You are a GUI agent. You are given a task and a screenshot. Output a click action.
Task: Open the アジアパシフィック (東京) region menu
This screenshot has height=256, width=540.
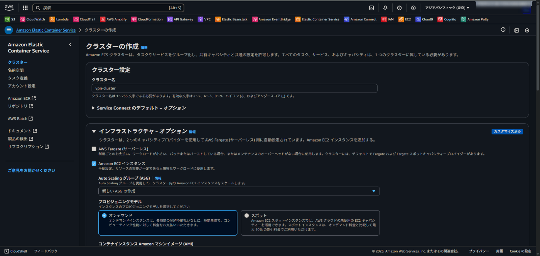(x=447, y=8)
